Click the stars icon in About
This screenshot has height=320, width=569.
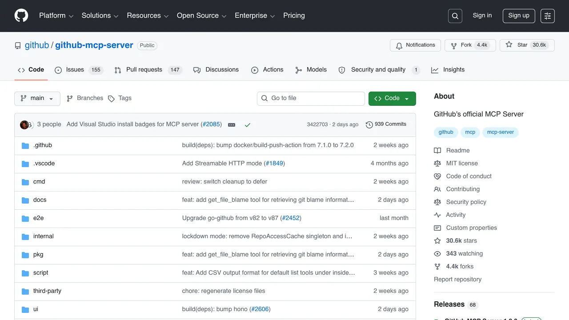point(437,241)
